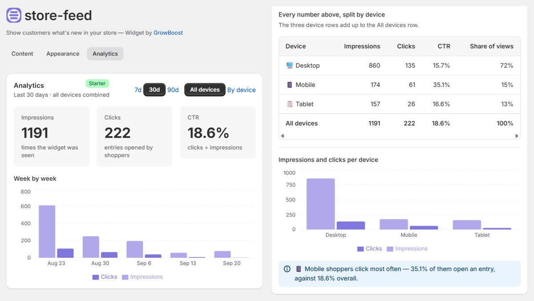Click the table's right horizontal scroll arrow

[x=517, y=136]
